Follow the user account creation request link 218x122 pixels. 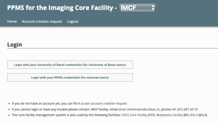coord(105,103)
